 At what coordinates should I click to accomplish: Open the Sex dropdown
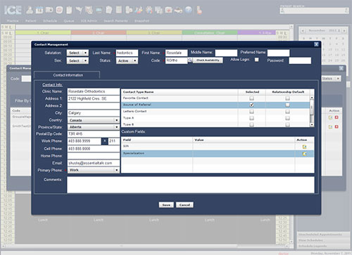click(77, 61)
